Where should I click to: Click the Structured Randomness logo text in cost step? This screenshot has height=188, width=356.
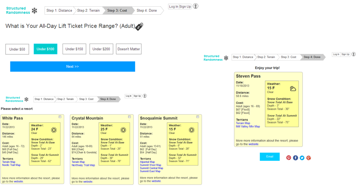tap(18, 10)
